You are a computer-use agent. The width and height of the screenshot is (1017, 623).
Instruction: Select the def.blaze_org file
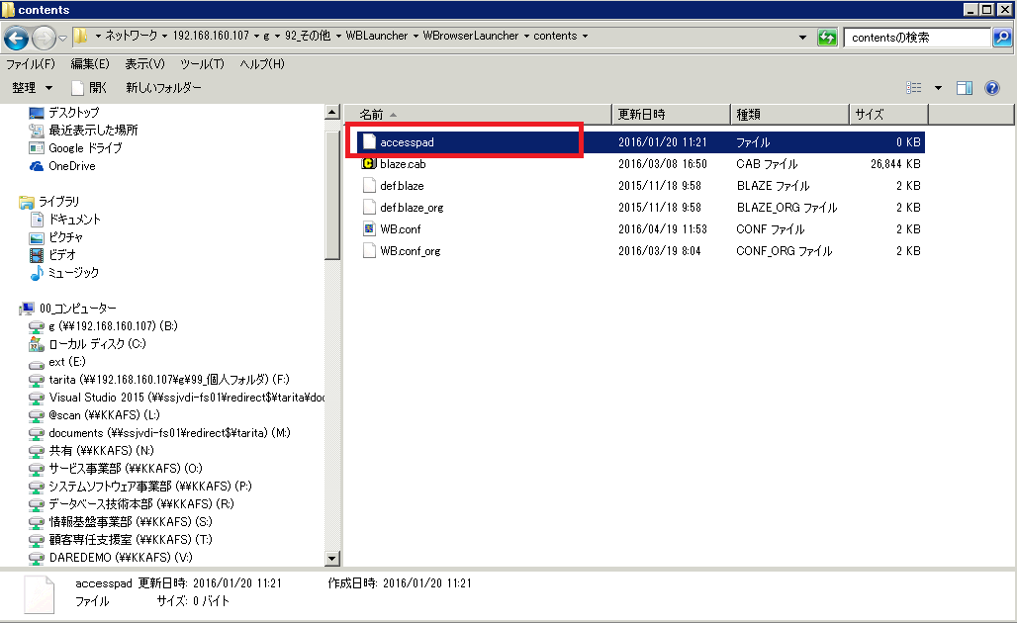(412, 208)
